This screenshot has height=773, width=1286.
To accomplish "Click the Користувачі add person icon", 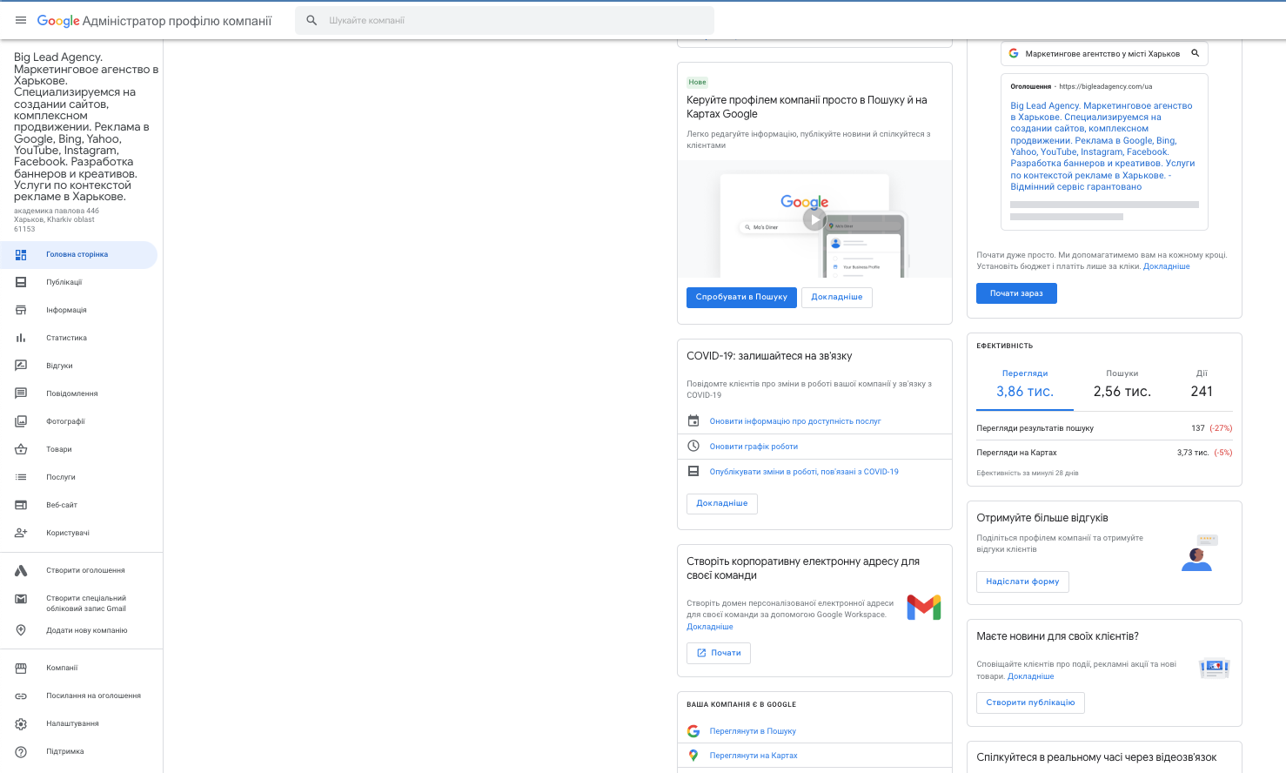I will coord(21,533).
